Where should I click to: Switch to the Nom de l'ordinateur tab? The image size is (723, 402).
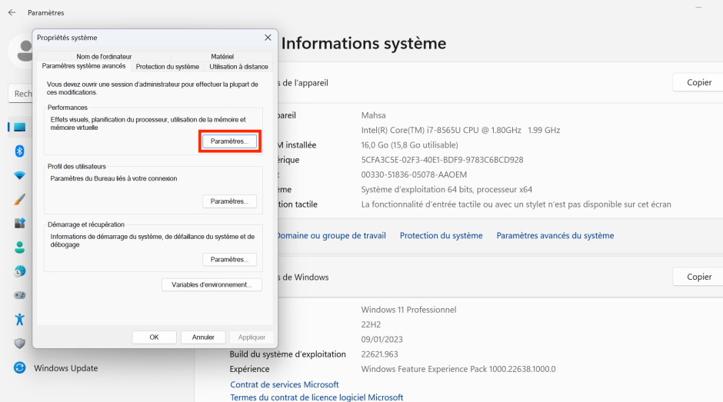pos(104,56)
